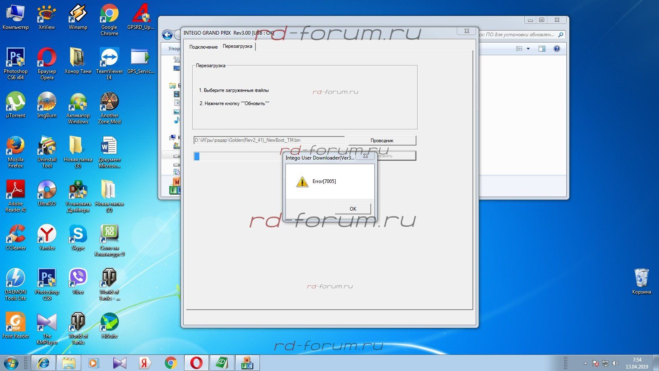Open Браузер Opera desktop shortcut
The width and height of the screenshot is (659, 371).
(x=47, y=63)
